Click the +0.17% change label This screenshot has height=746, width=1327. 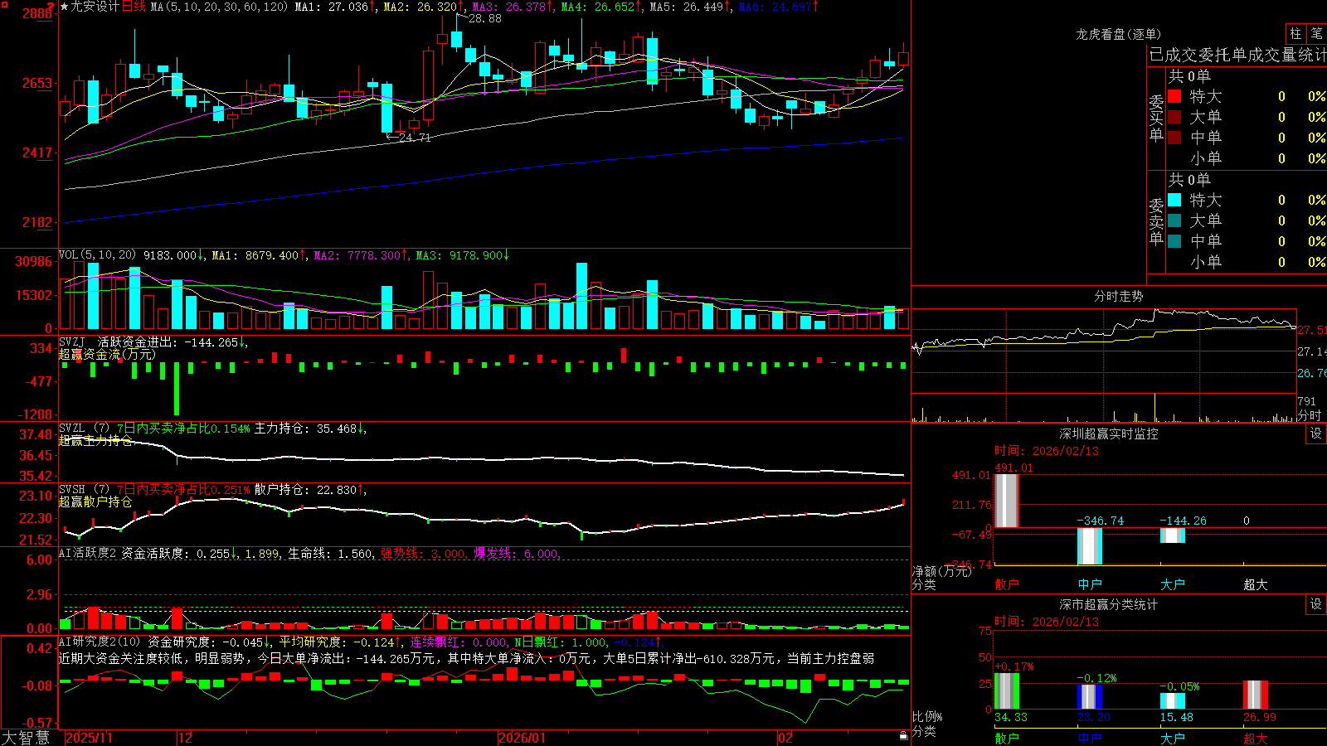(x=1013, y=666)
